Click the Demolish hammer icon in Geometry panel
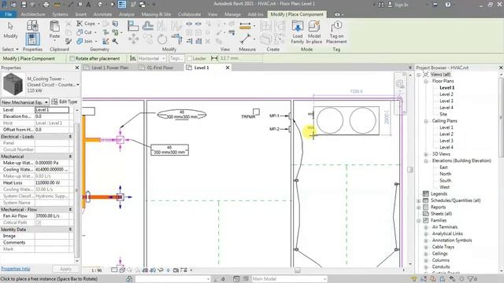This screenshot has width=504, height=283. point(114,41)
